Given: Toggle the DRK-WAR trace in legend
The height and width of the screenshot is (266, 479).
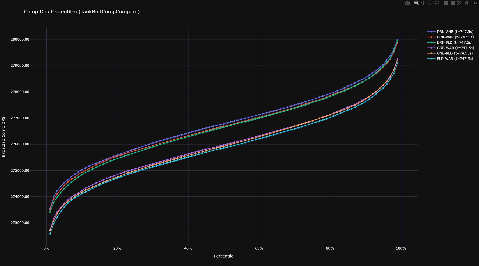Looking at the screenshot, I should pyautogui.click(x=450, y=37).
